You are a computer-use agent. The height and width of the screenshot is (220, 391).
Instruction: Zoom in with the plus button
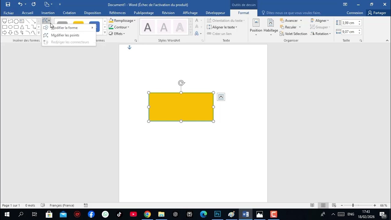click(x=375, y=205)
